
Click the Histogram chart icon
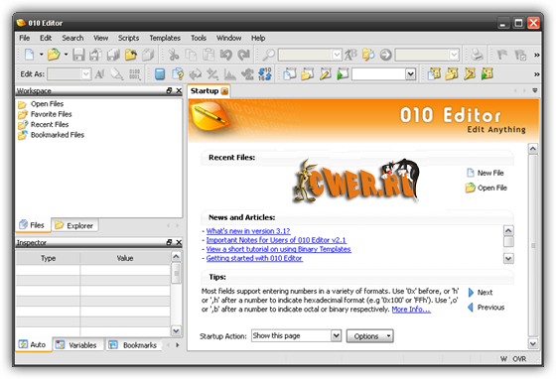(230, 74)
